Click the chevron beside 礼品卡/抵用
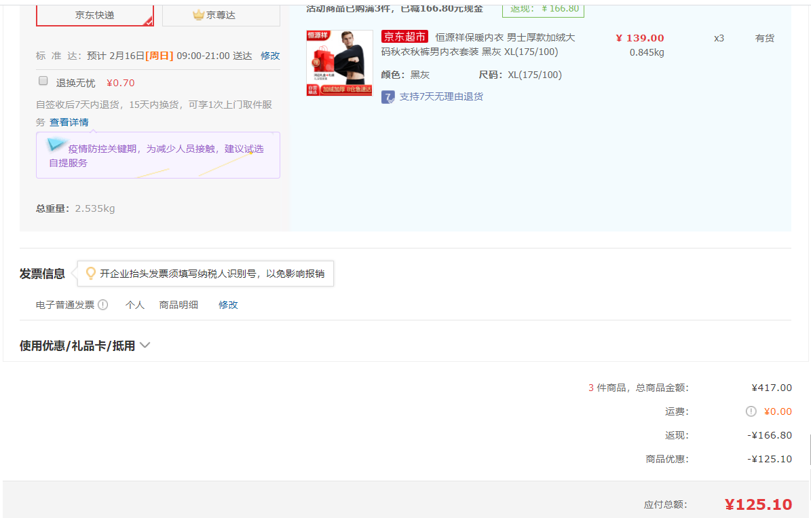Screen dimensions: 811x518 [x=145, y=345]
